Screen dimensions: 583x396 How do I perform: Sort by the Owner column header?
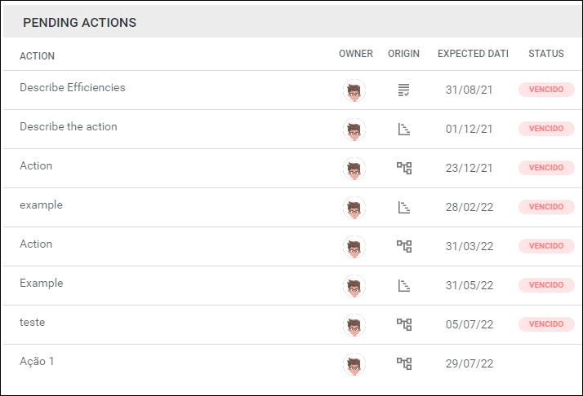pos(356,54)
